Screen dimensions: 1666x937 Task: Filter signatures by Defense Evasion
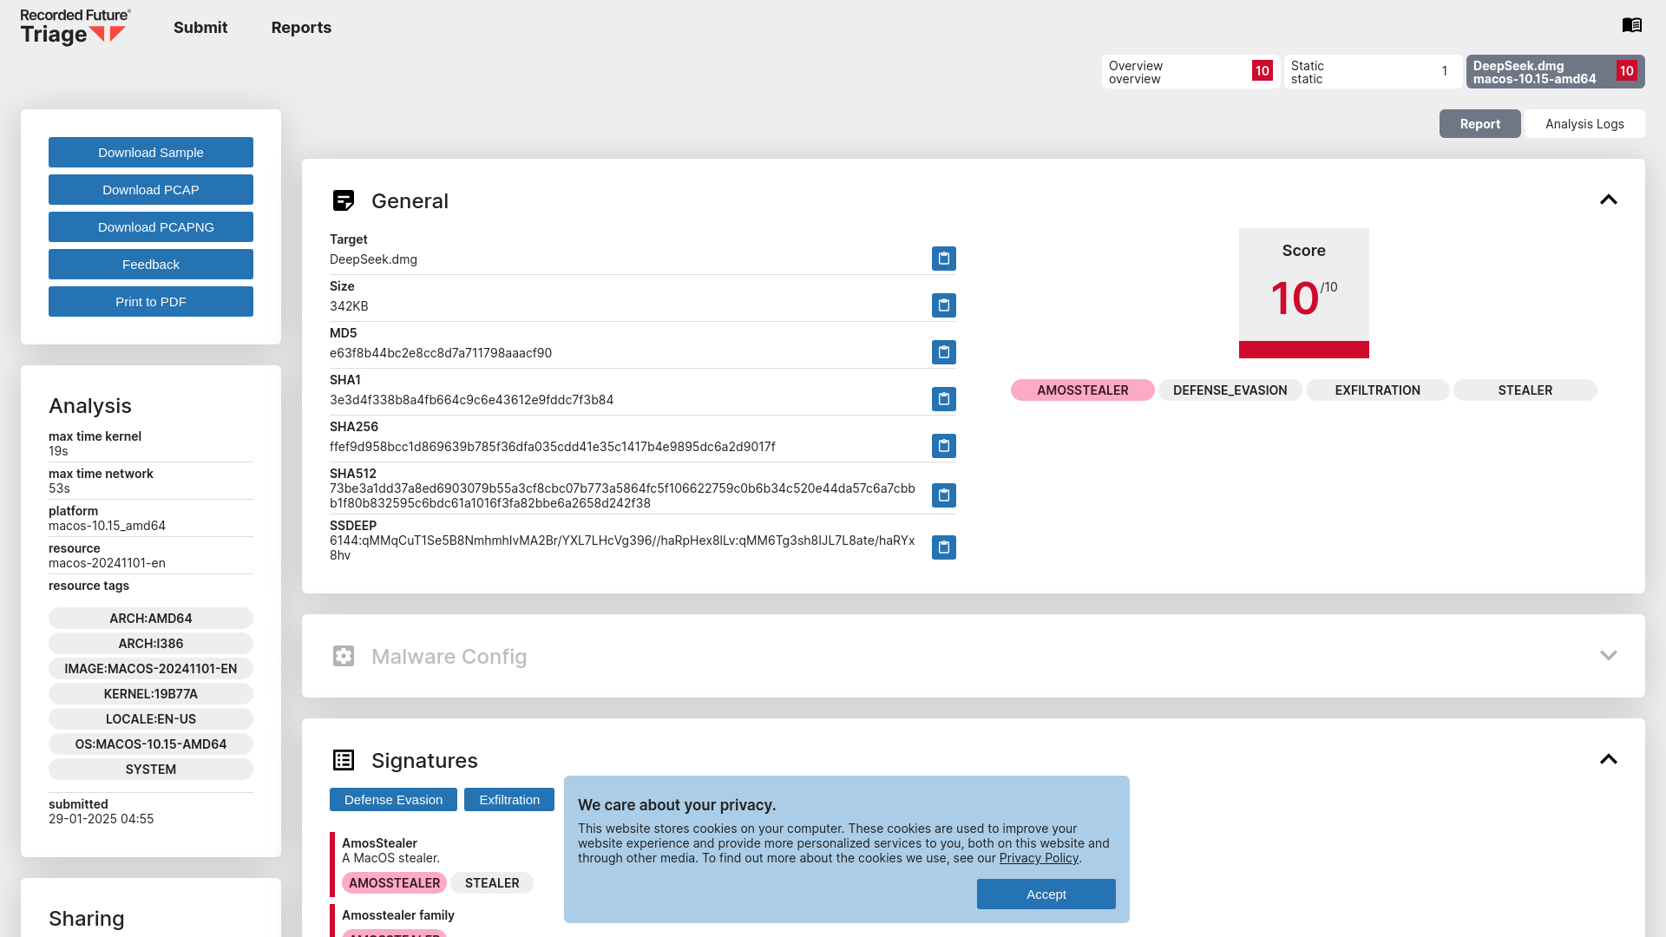click(x=393, y=800)
